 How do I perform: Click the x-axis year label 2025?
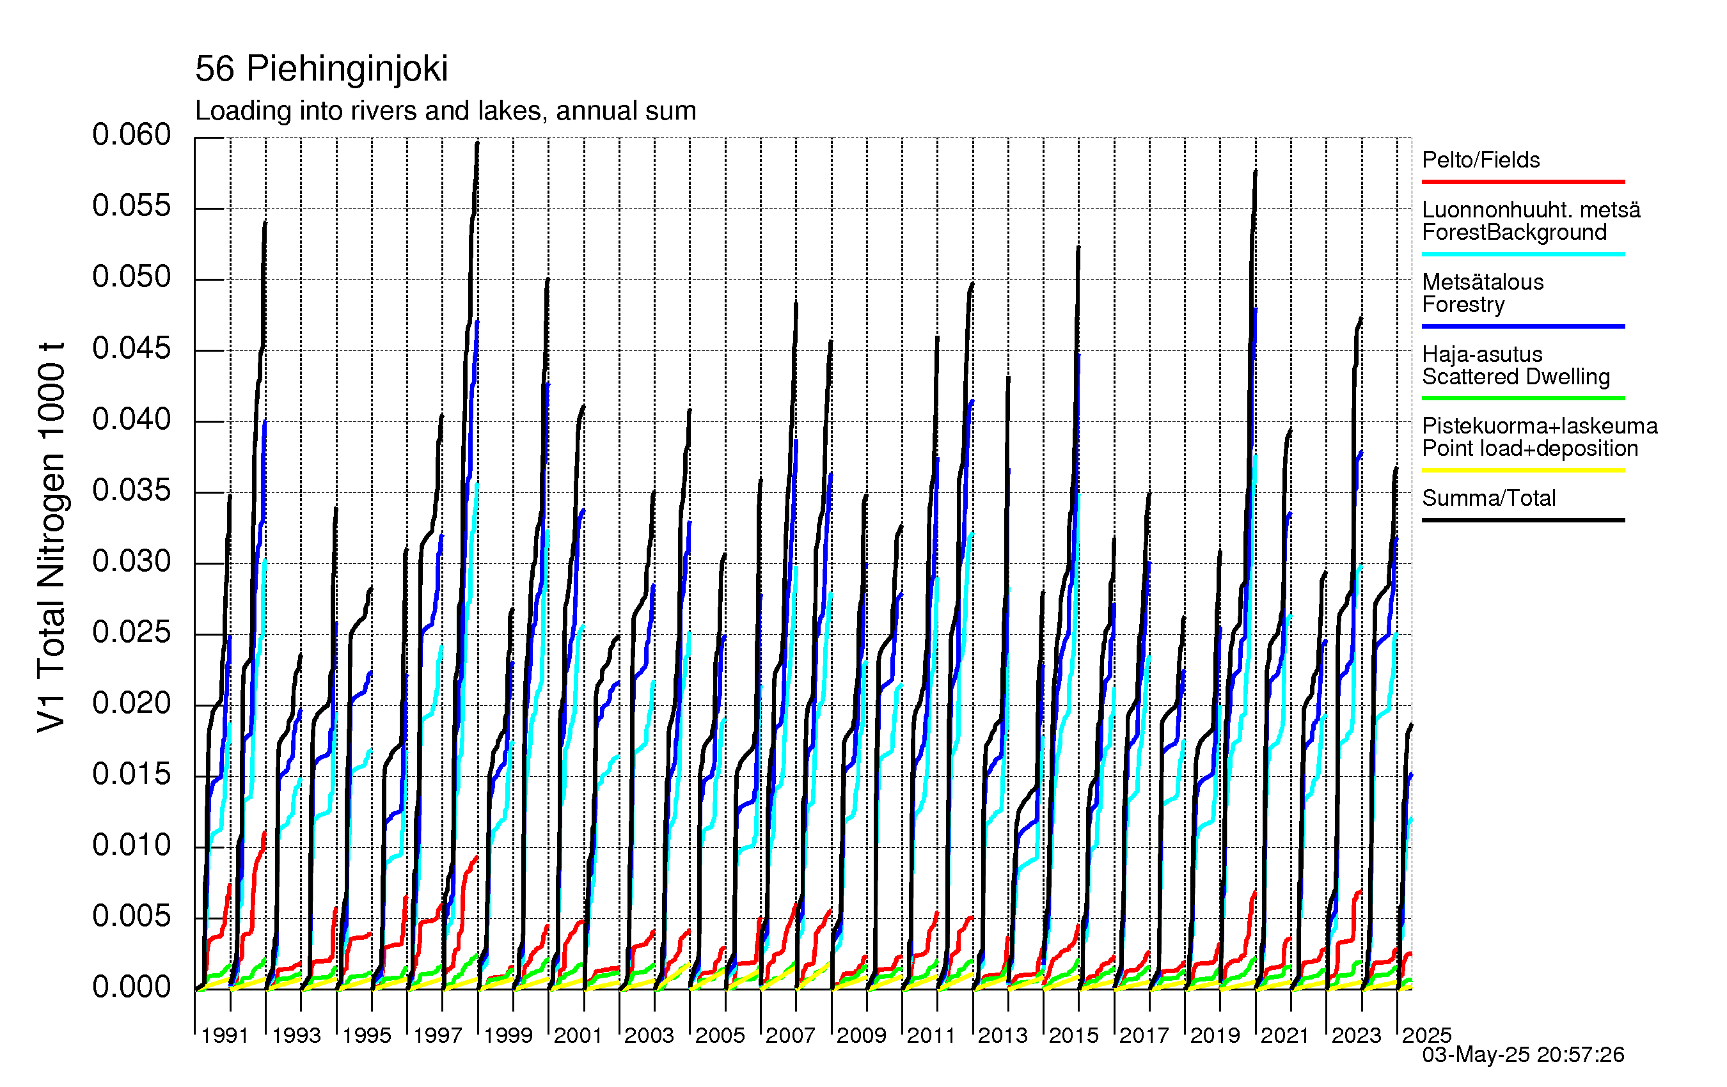[1426, 1035]
